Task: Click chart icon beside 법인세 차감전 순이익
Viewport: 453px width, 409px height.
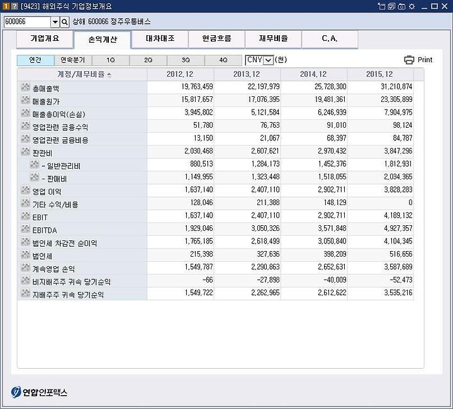Action: [25, 242]
